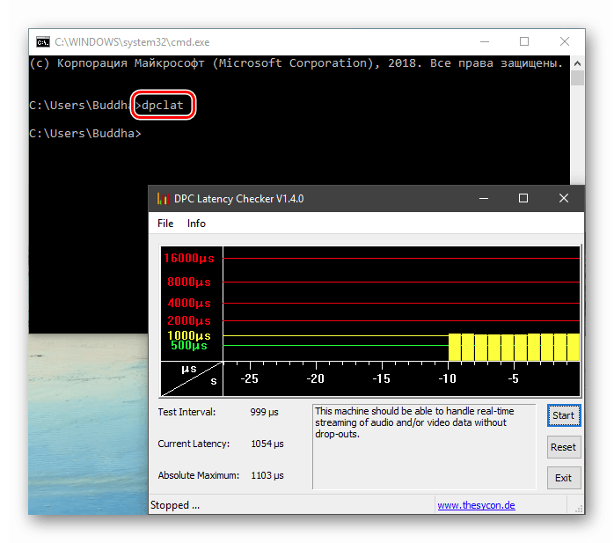Screen dimensions: 614x543
Task: Click the -20 time axis label
Action: (x=315, y=378)
